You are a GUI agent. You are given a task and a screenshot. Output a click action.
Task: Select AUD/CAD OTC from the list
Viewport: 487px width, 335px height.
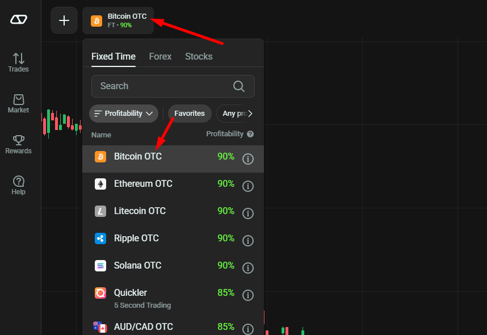[x=173, y=326]
